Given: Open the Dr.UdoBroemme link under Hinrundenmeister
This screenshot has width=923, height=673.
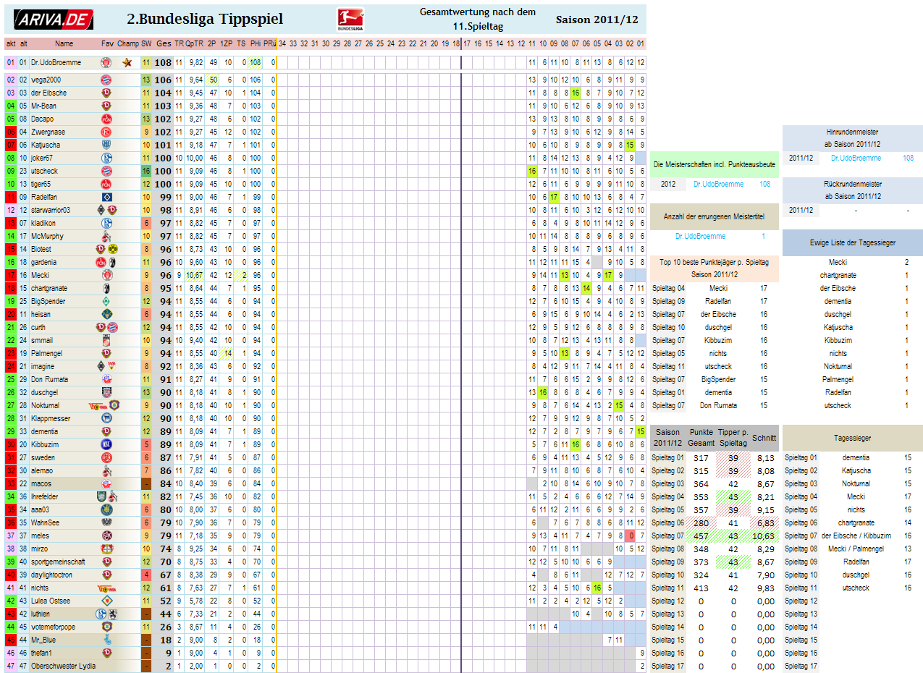Looking at the screenshot, I should 856,158.
